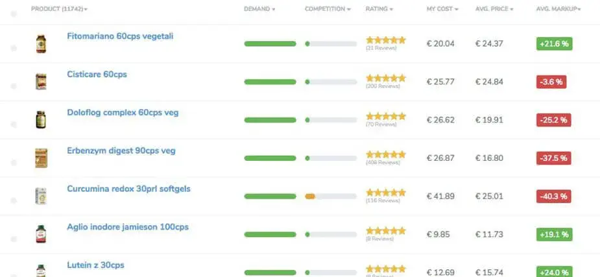This screenshot has width=600, height=277.
Task: Open the Curcumina redox 30prl softgels link
Action: (128, 189)
